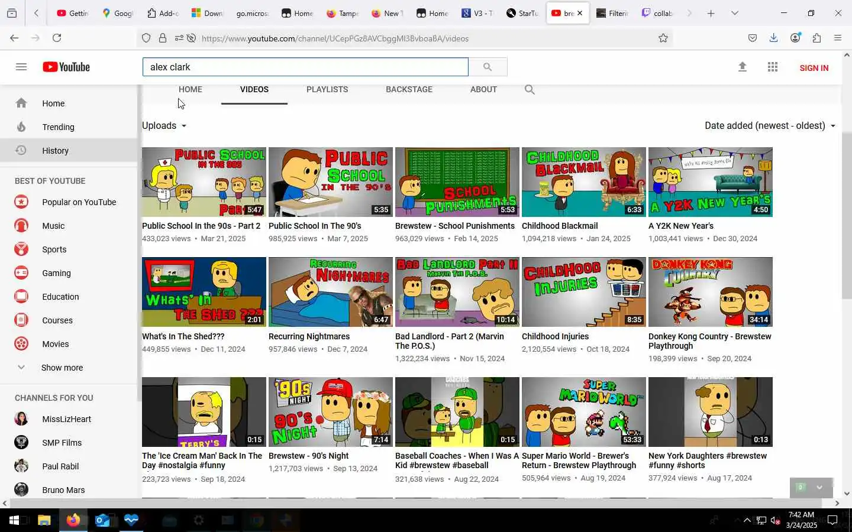Open Childhood Injuries thumbnail
The width and height of the screenshot is (852, 532).
click(583, 292)
